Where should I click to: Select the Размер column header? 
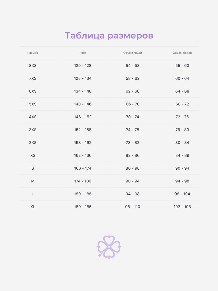33,53
